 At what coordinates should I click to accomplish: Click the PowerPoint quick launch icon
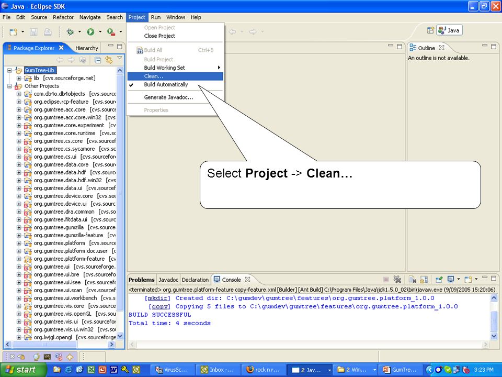point(102,370)
